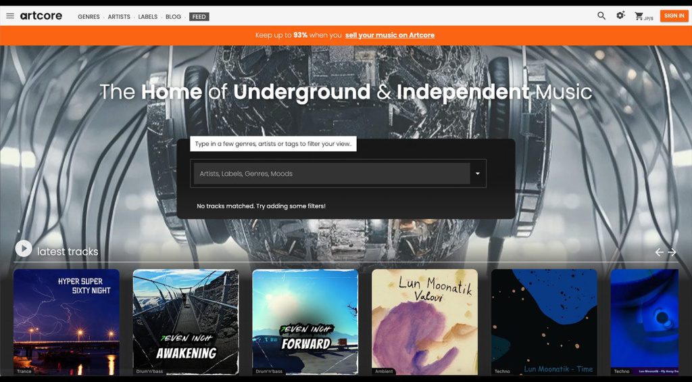692x382 pixels.
Task: Click the artcore logo
Action: [x=41, y=16]
